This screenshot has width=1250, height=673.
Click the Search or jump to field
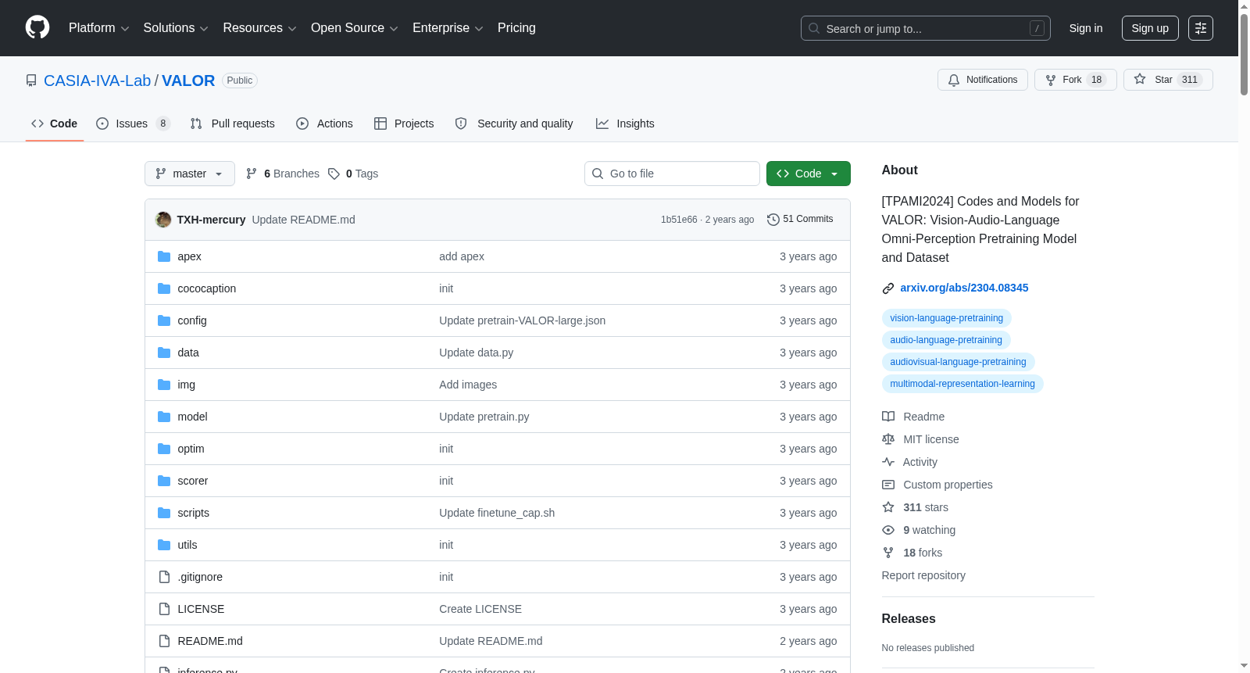click(x=926, y=28)
